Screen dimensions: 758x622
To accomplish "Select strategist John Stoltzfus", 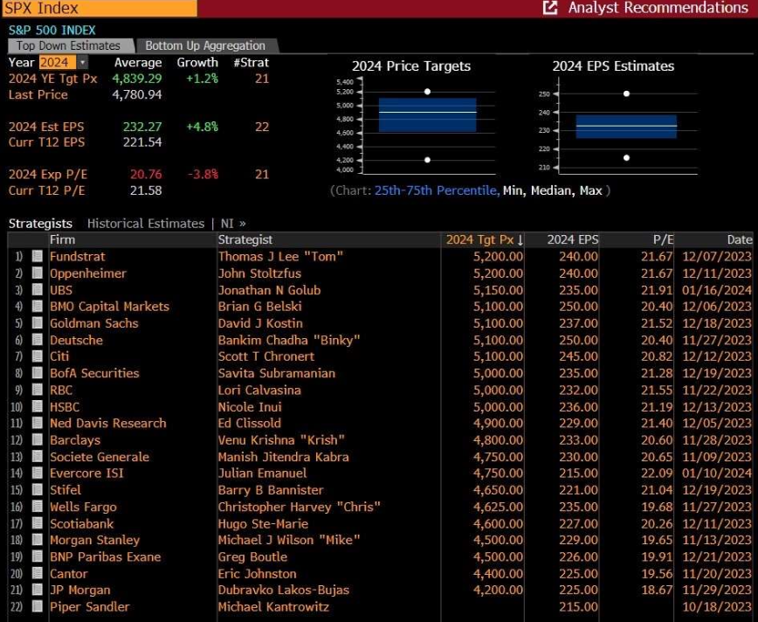I will click(x=259, y=273).
